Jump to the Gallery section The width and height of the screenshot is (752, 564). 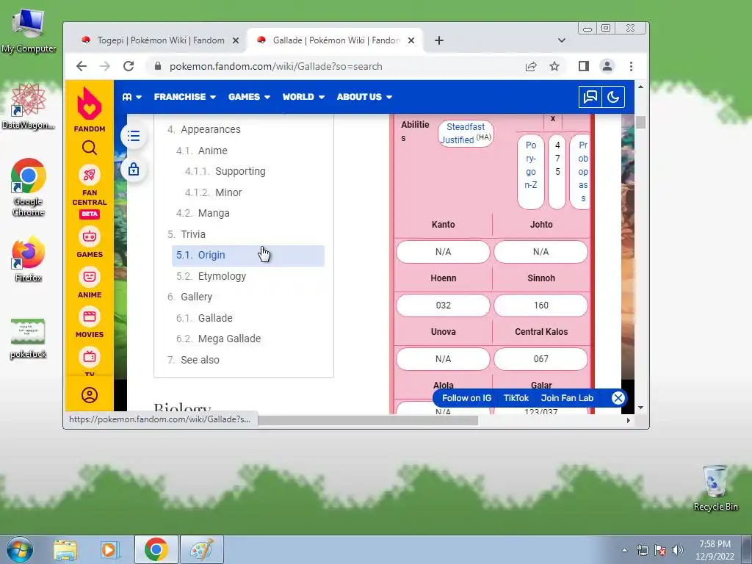click(x=196, y=297)
